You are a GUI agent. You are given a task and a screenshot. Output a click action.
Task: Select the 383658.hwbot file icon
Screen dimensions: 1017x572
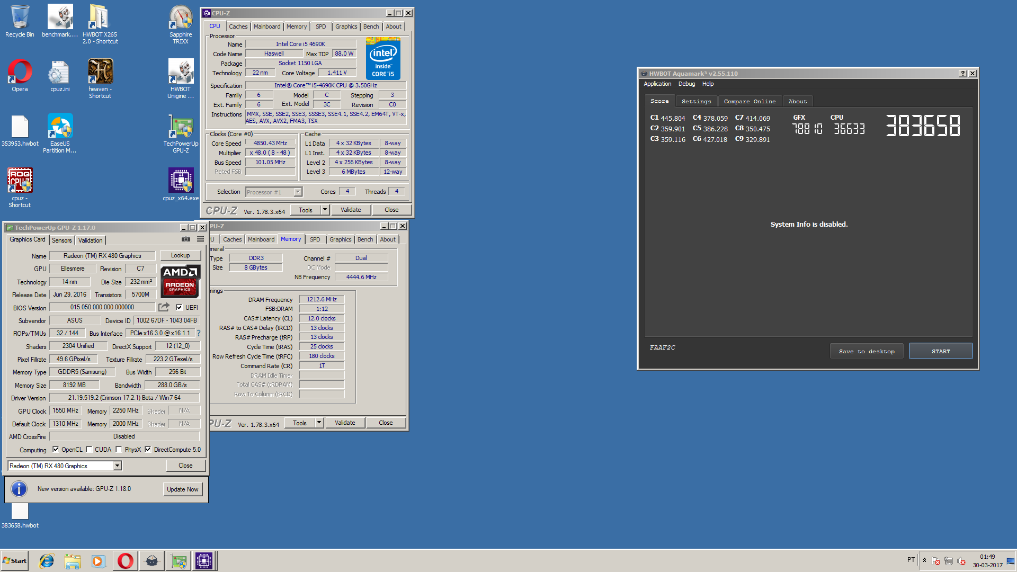(20, 515)
